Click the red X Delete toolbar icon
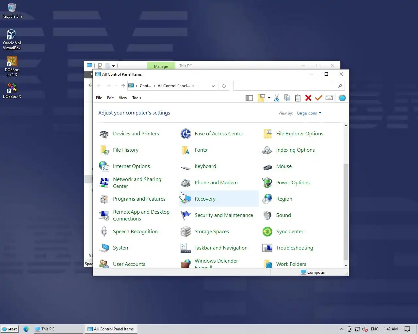 (308, 98)
